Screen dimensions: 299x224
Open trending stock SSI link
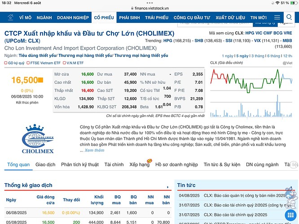[229, 41]
